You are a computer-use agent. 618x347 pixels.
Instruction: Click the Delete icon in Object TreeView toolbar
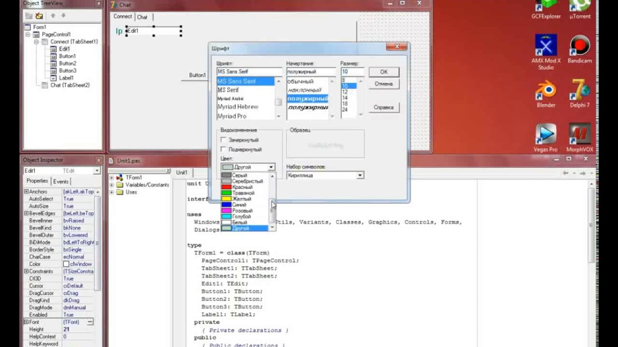click(40, 16)
